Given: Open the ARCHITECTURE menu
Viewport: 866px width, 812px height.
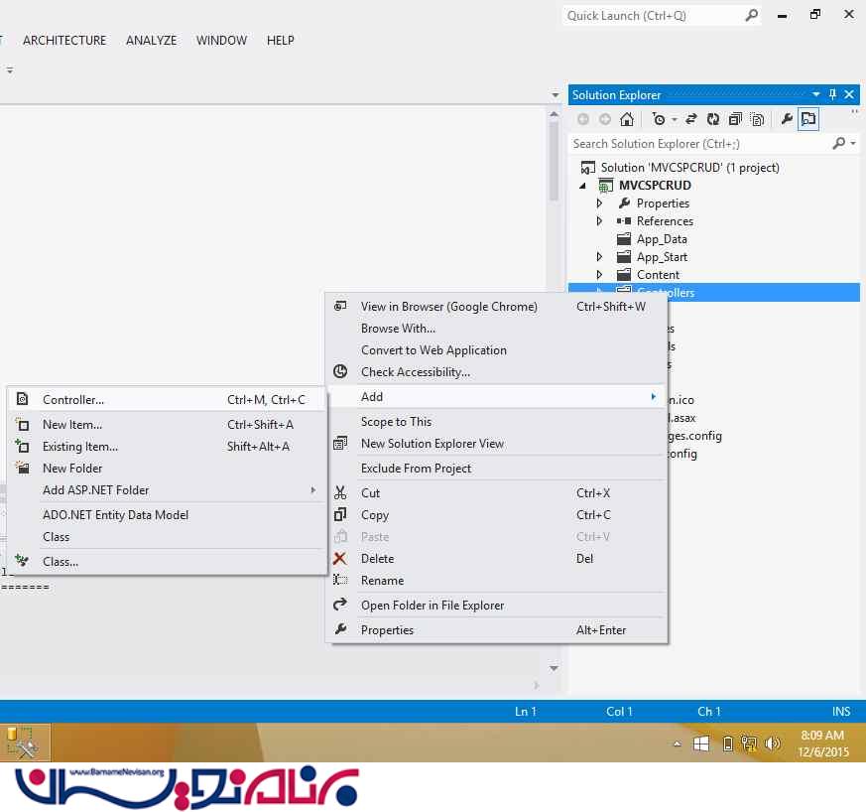Looking at the screenshot, I should point(64,41).
